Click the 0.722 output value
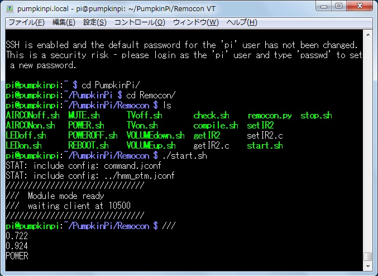This screenshot has width=378, height=276. [x=17, y=236]
